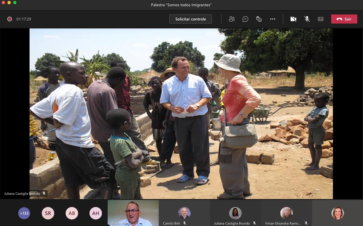363x226 pixels.
Task: Open the participants panel icon
Action: point(232,19)
